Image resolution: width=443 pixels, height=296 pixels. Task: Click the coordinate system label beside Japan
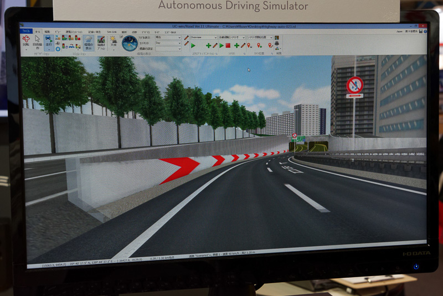pos(411,32)
